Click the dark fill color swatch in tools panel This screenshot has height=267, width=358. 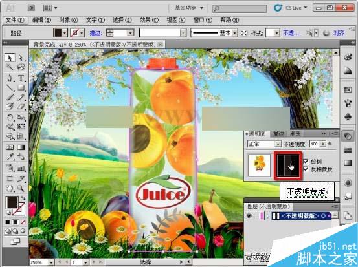[12, 202]
